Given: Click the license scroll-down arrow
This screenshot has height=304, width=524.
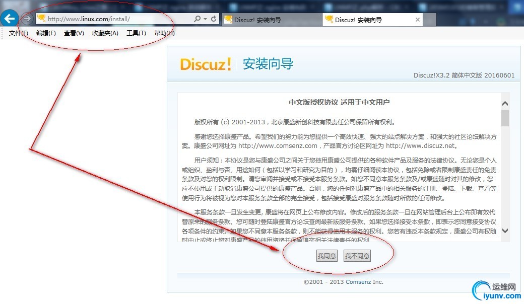Looking at the screenshot, I should click(505, 231).
